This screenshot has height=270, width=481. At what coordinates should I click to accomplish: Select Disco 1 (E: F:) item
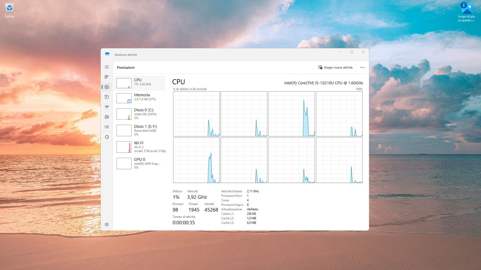tap(139, 130)
